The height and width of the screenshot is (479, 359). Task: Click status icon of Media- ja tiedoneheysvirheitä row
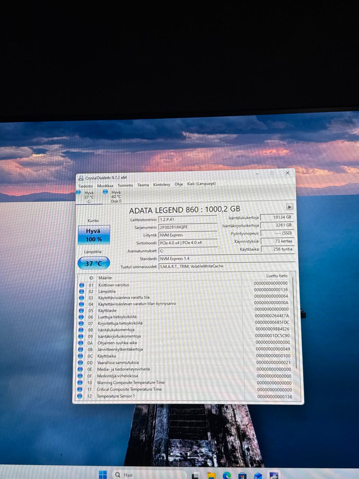(x=80, y=369)
